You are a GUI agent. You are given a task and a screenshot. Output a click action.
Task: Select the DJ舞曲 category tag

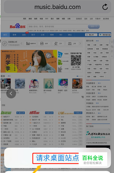tap(96, 57)
